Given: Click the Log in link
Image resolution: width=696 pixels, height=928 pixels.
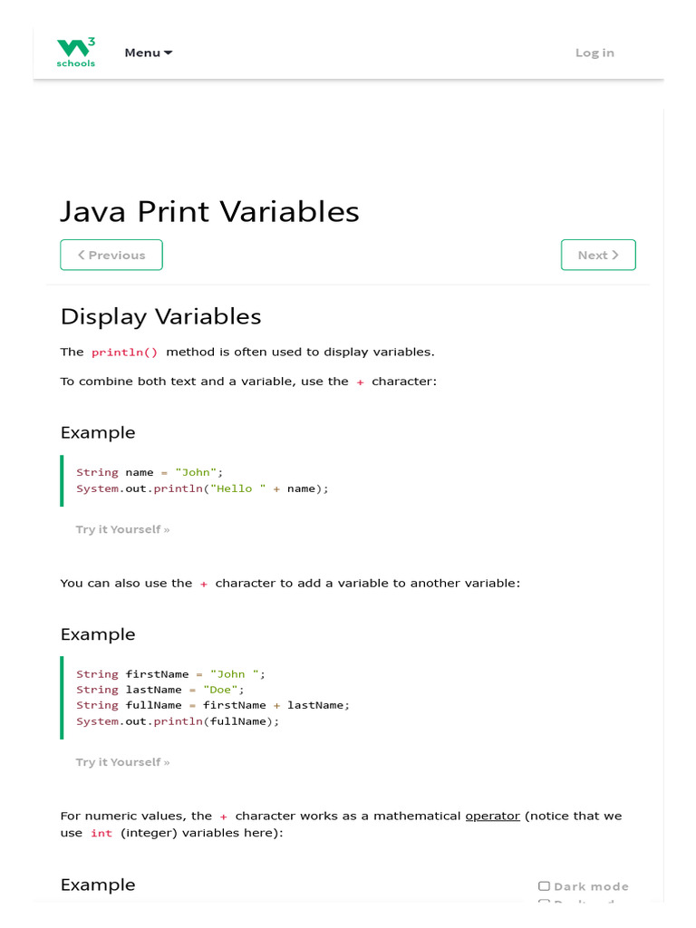Looking at the screenshot, I should click(594, 53).
